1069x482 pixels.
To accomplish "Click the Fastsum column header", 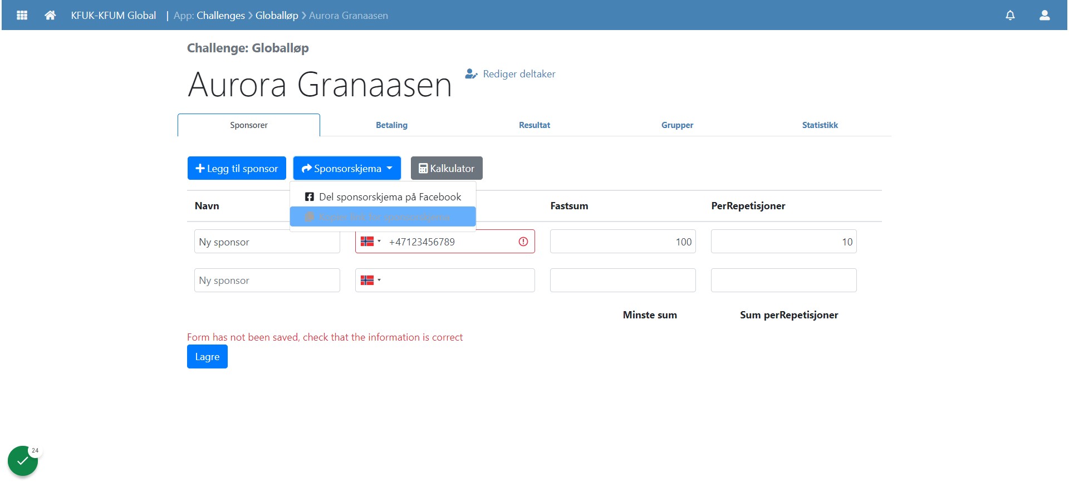I will click(569, 206).
